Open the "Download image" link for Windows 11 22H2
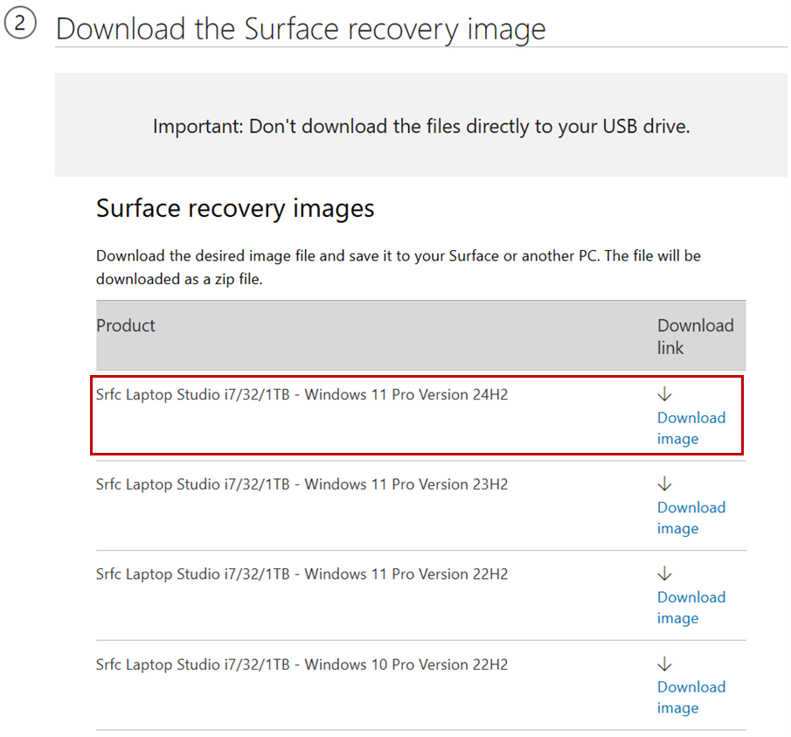The image size is (791, 737). [691, 608]
